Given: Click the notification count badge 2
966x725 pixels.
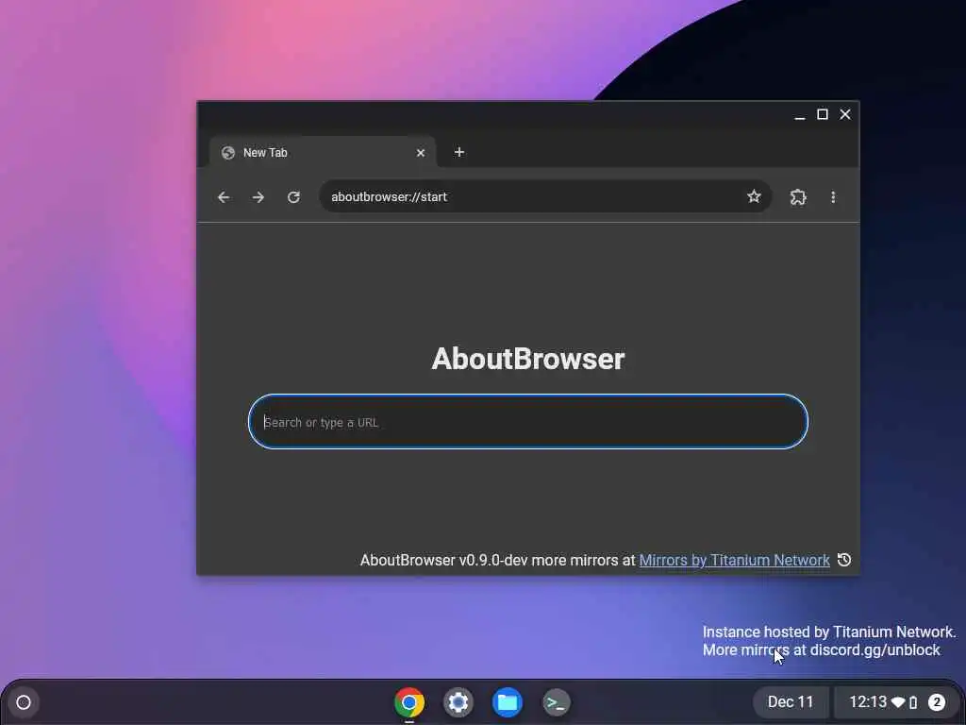Looking at the screenshot, I should coord(937,702).
